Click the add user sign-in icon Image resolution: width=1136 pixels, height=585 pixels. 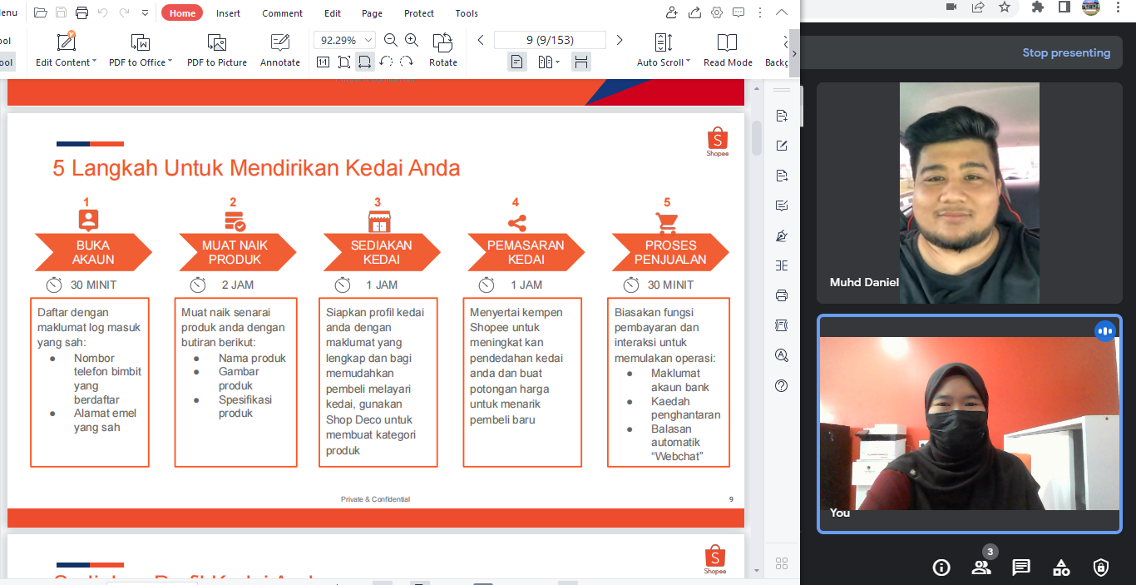pyautogui.click(x=673, y=12)
